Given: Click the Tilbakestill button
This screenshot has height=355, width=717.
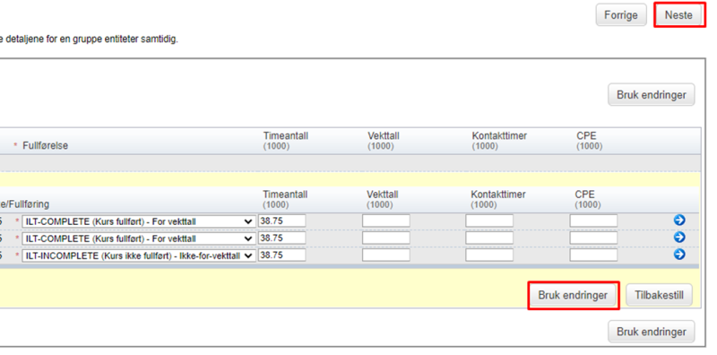Looking at the screenshot, I should pyautogui.click(x=659, y=296).
